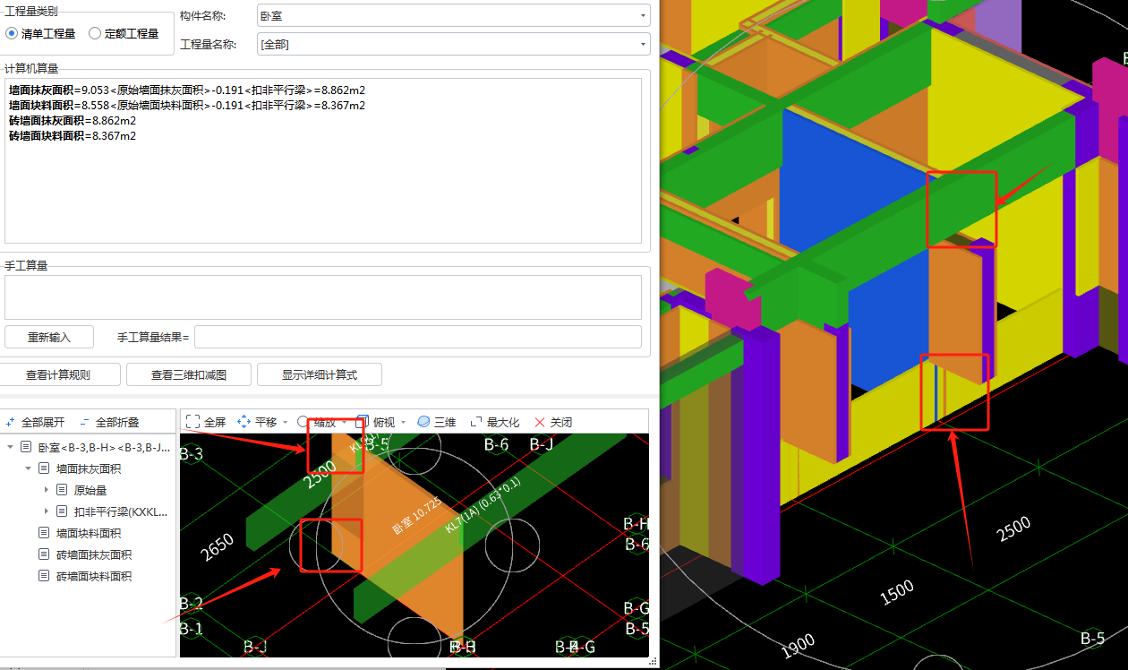Click 全部折叠 to collapse all tree nodes
Screen dimensions: 1128x670
point(109,422)
